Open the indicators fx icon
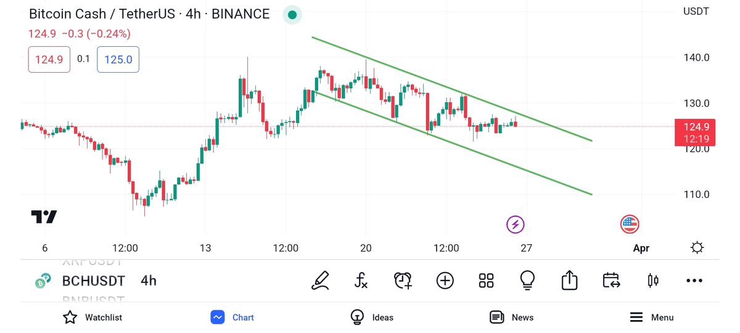 point(361,281)
